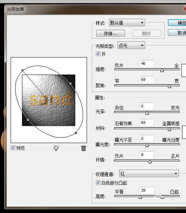Image resolution: width=186 pixels, height=213 pixels.
Task: Click the 光照效果 dialog title
Action: click(15, 9)
